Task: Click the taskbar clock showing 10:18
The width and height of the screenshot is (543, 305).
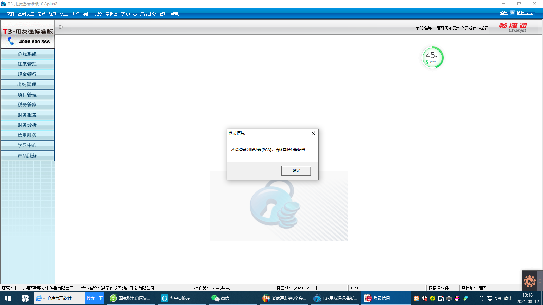Action: click(x=528, y=298)
